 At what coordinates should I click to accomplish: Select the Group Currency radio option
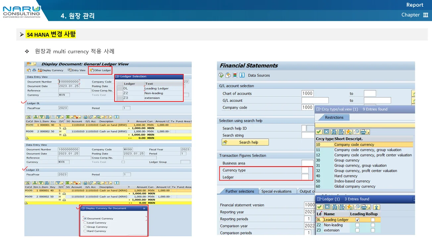click(x=85, y=227)
